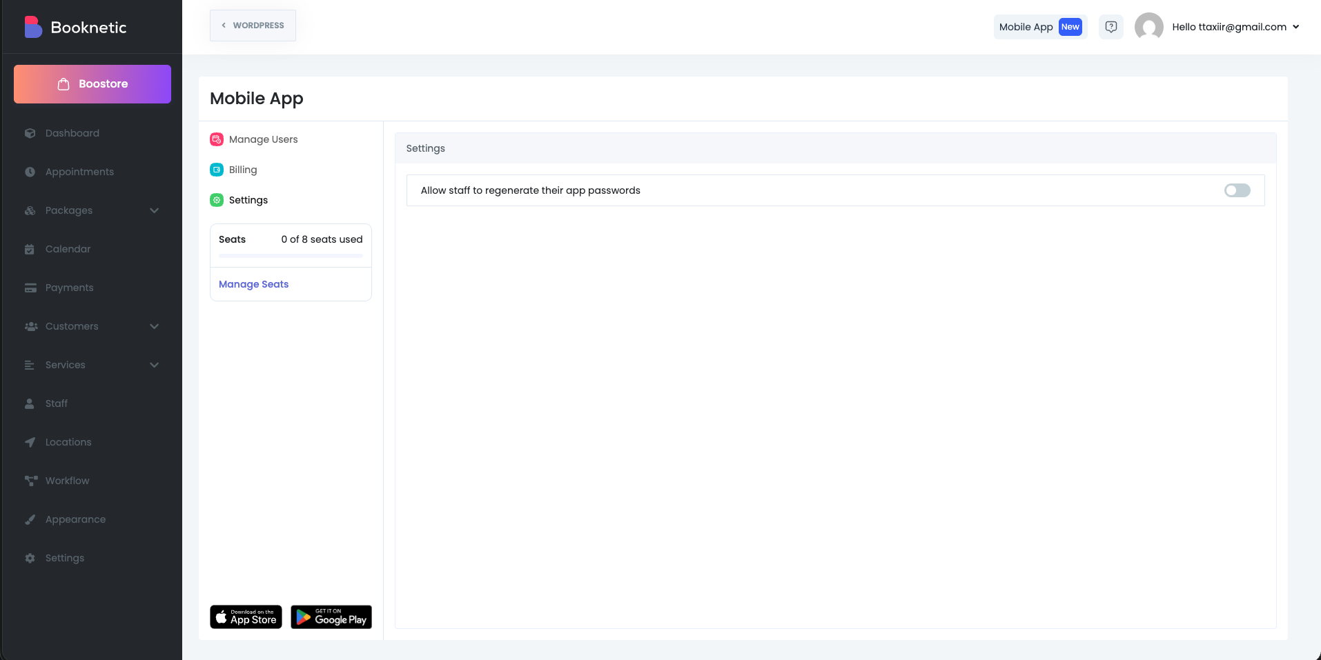Click the Workflow diagram icon
This screenshot has width=1321, height=660.
pos(30,481)
